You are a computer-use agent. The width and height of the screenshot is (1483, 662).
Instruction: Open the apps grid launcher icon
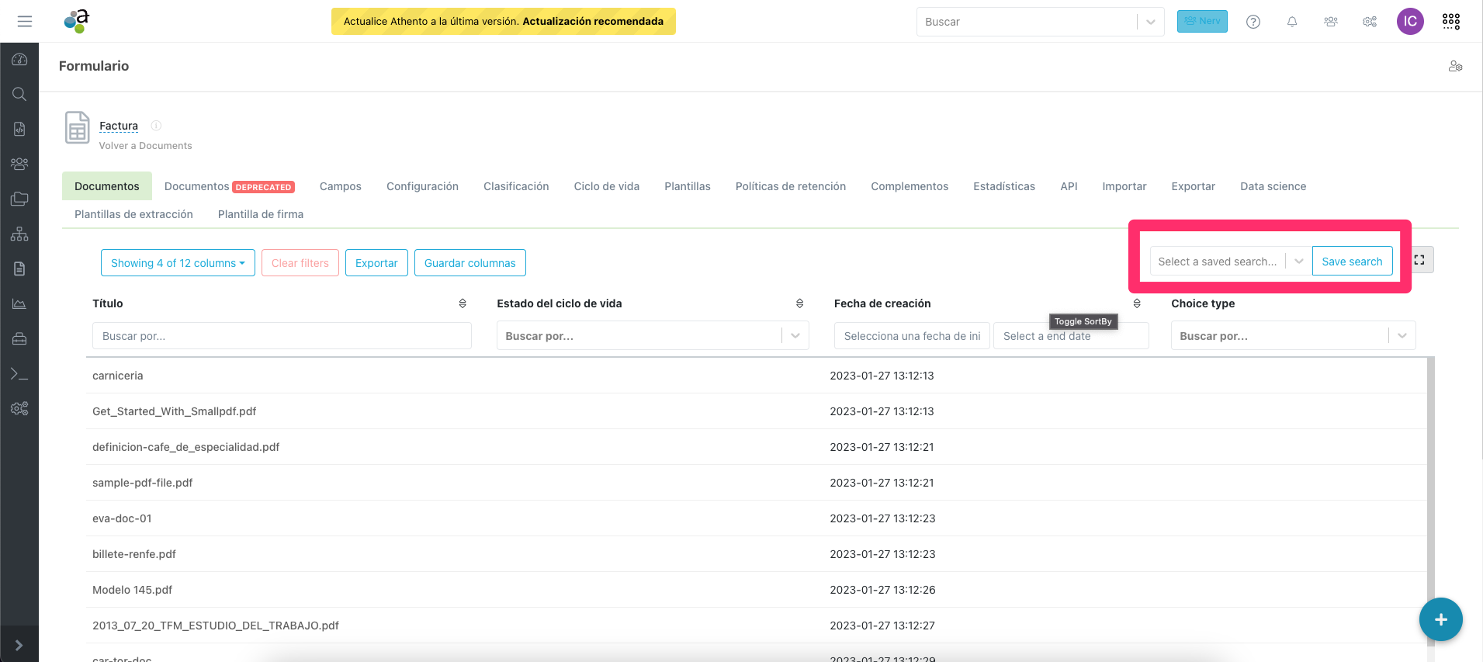[x=1451, y=22]
